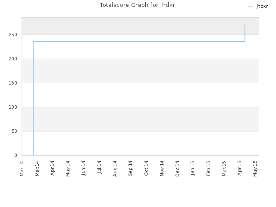
Task: Click the y-axis label 250
Action: pyautogui.click(x=13, y=34)
